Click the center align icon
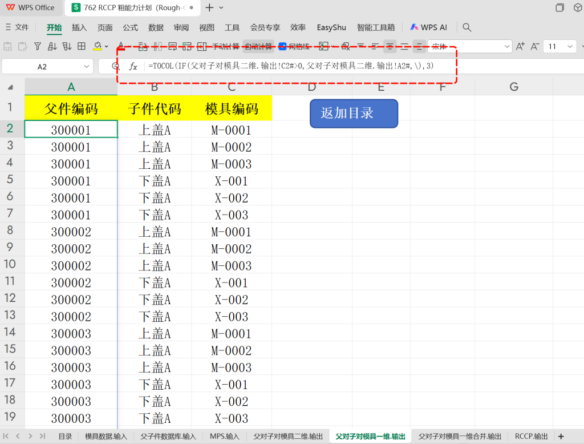 point(390,46)
